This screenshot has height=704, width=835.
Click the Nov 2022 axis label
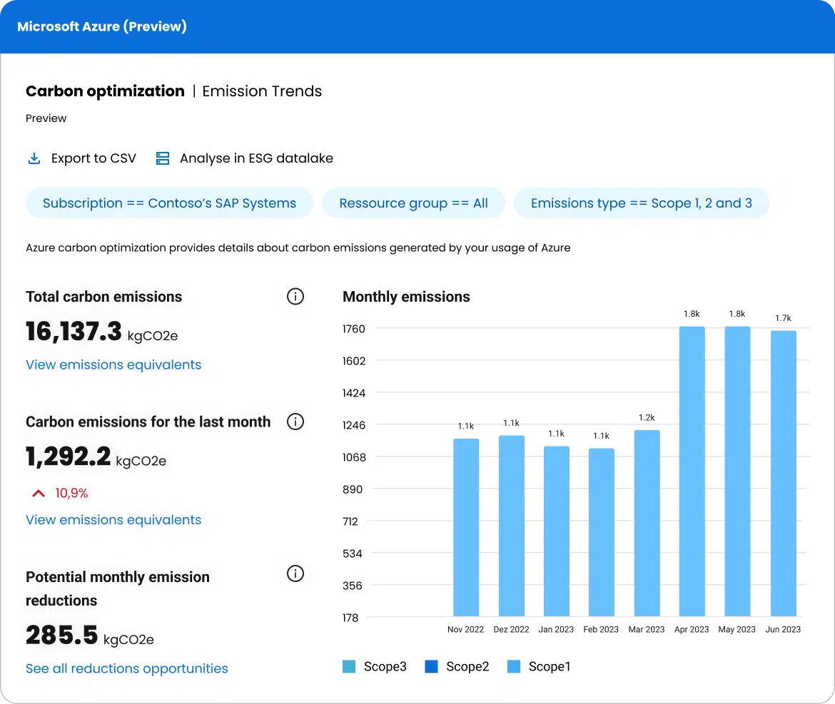pos(465,630)
